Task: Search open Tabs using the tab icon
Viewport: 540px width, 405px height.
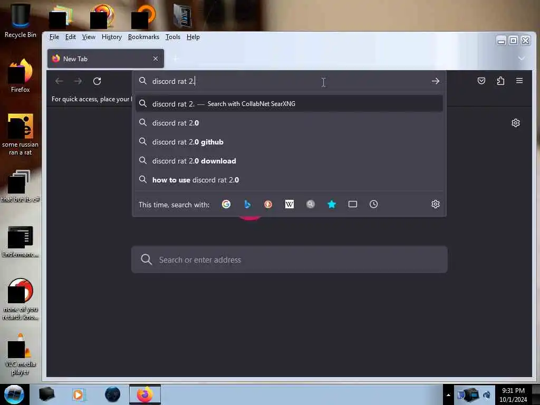Action: click(353, 204)
